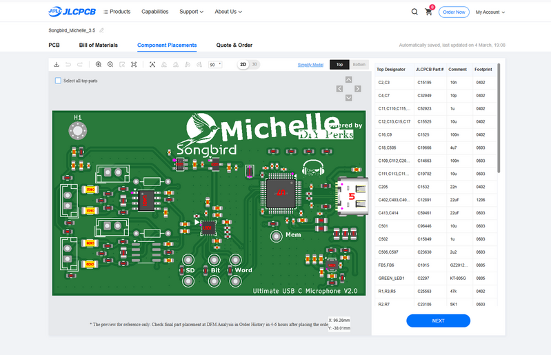Viewport: 551px width, 355px height.
Task: Select the GREEN_LED1 row
Action: [436, 278]
